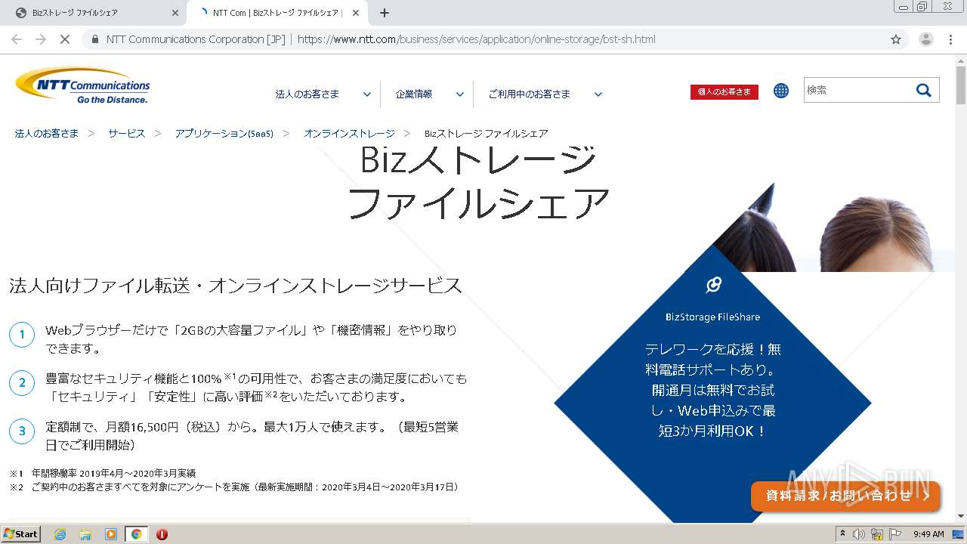Open アプリケーション(SaaS) breadcrumb link
The height and width of the screenshot is (544, 967).
224,133
